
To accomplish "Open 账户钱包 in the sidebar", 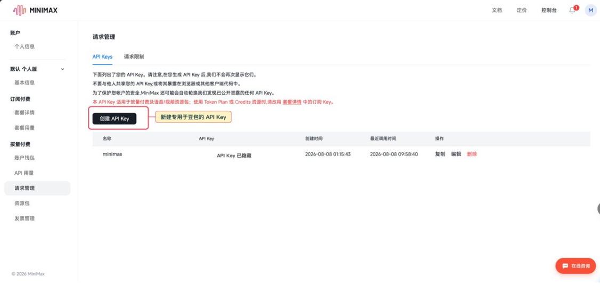I will click(25, 158).
